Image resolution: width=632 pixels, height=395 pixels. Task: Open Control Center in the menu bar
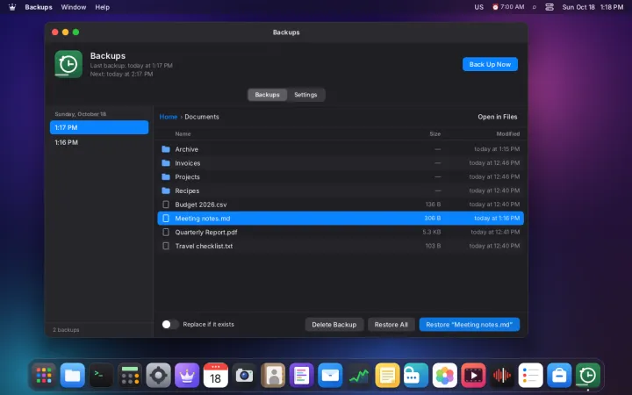point(549,7)
